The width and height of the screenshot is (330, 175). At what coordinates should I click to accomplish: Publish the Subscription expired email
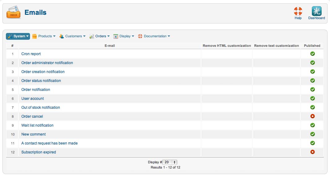point(313,152)
